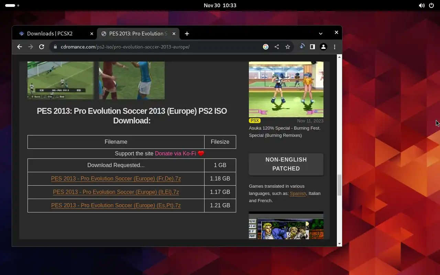440x275 pixels.
Task: Go back to previous page
Action: (20, 47)
